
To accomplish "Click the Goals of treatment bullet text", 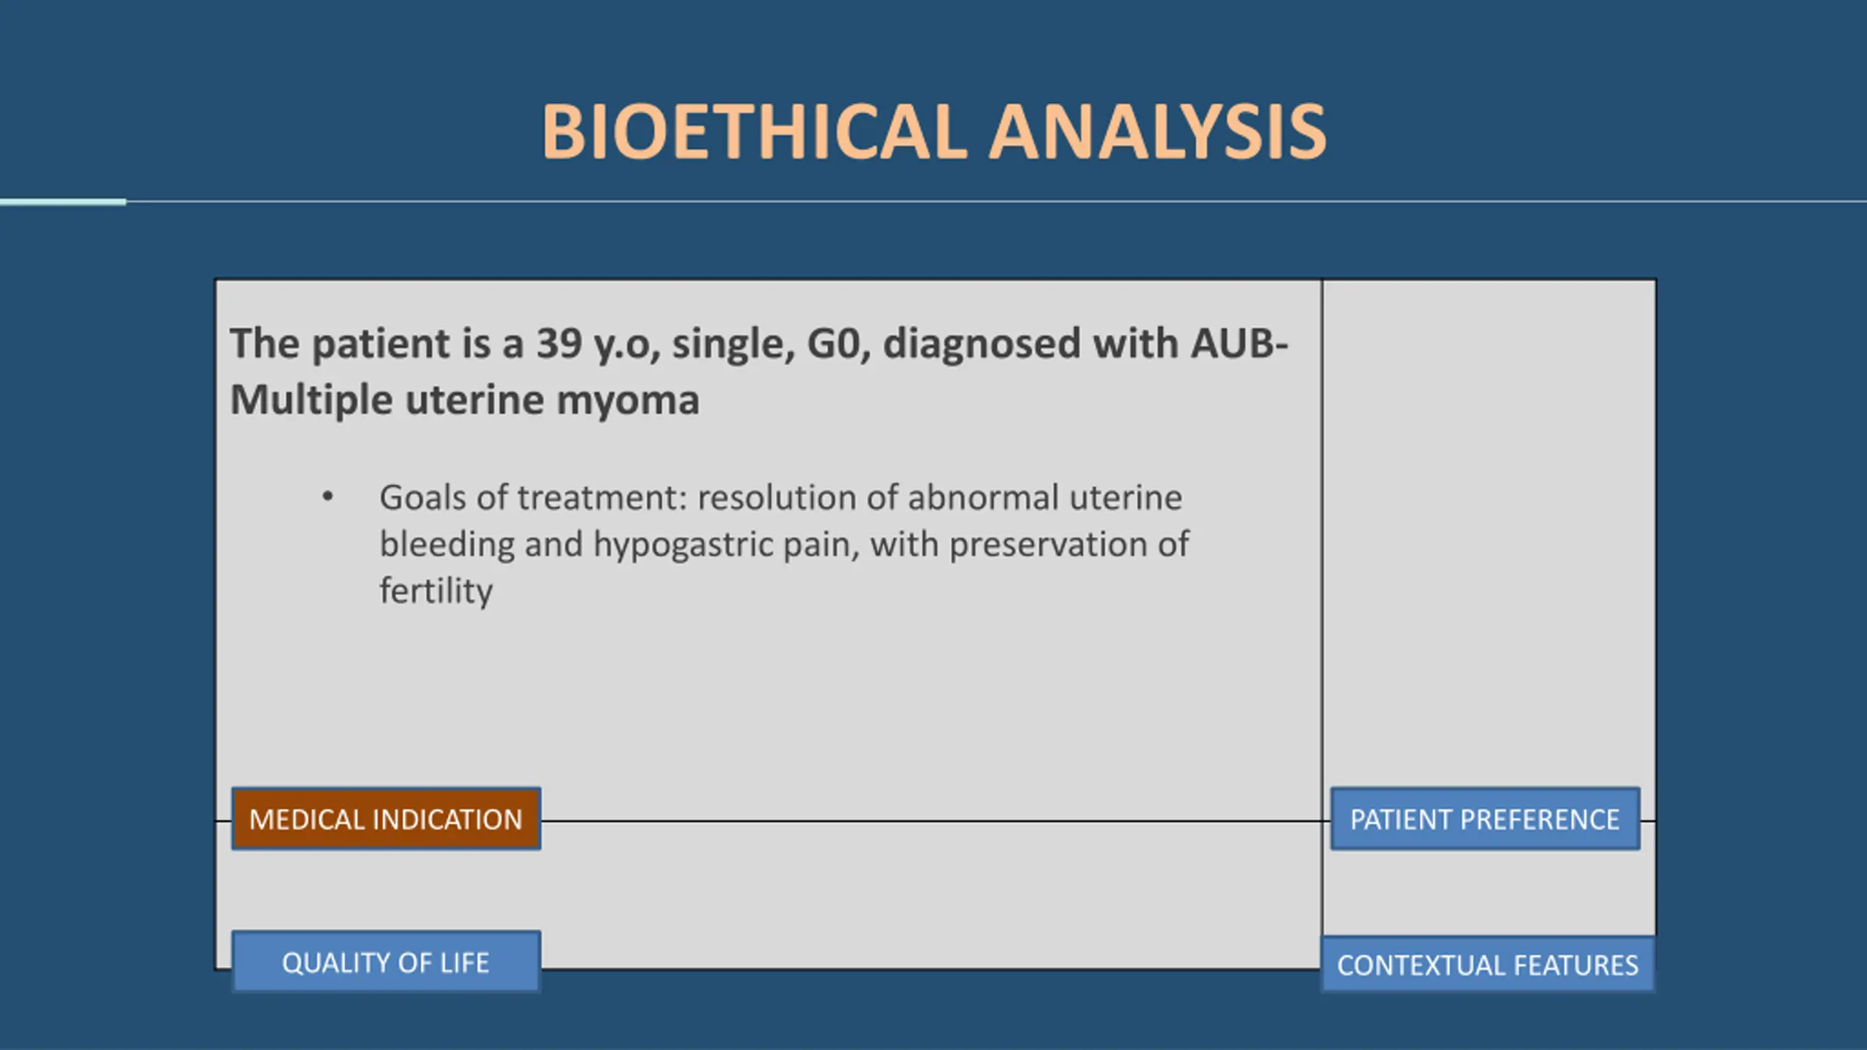I will click(784, 544).
